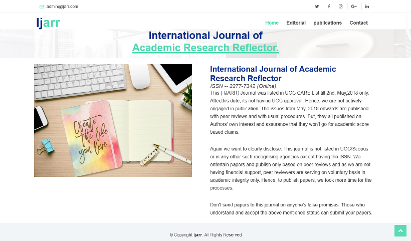
Task: Click the notebook desk photo
Action: click(113, 120)
